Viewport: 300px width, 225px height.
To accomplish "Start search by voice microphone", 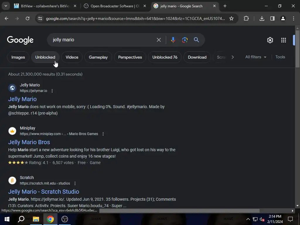I will (x=173, y=40).
